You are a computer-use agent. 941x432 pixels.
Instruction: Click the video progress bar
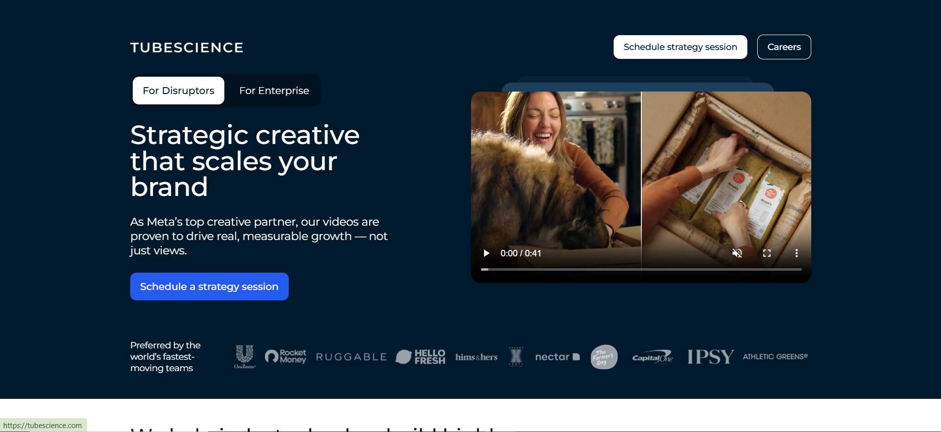pyautogui.click(x=641, y=269)
